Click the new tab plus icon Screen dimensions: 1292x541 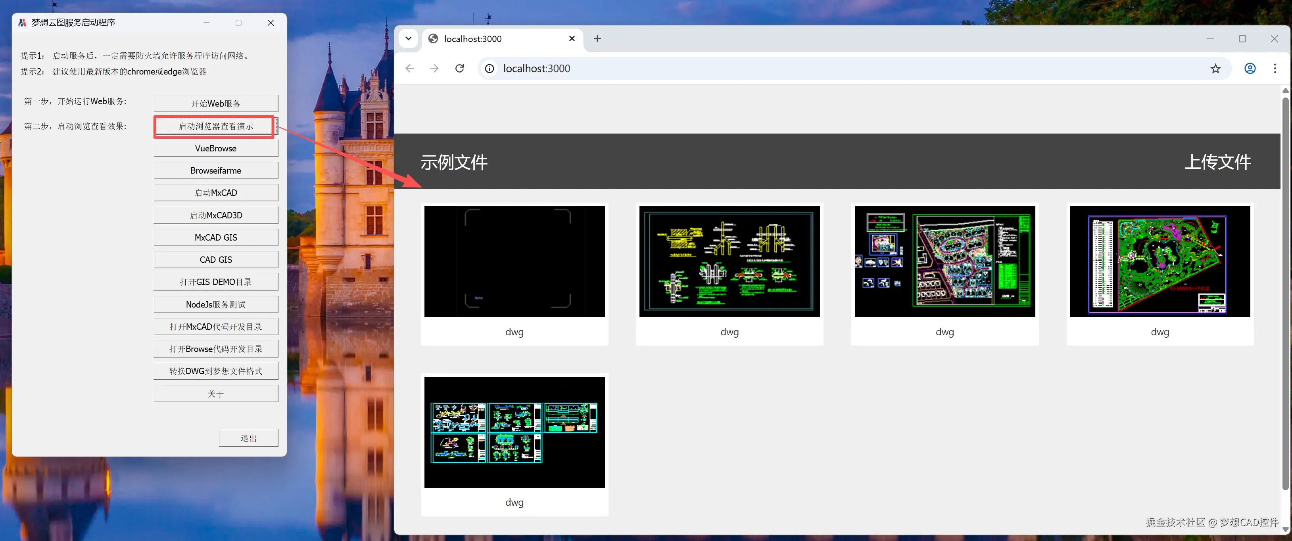597,38
